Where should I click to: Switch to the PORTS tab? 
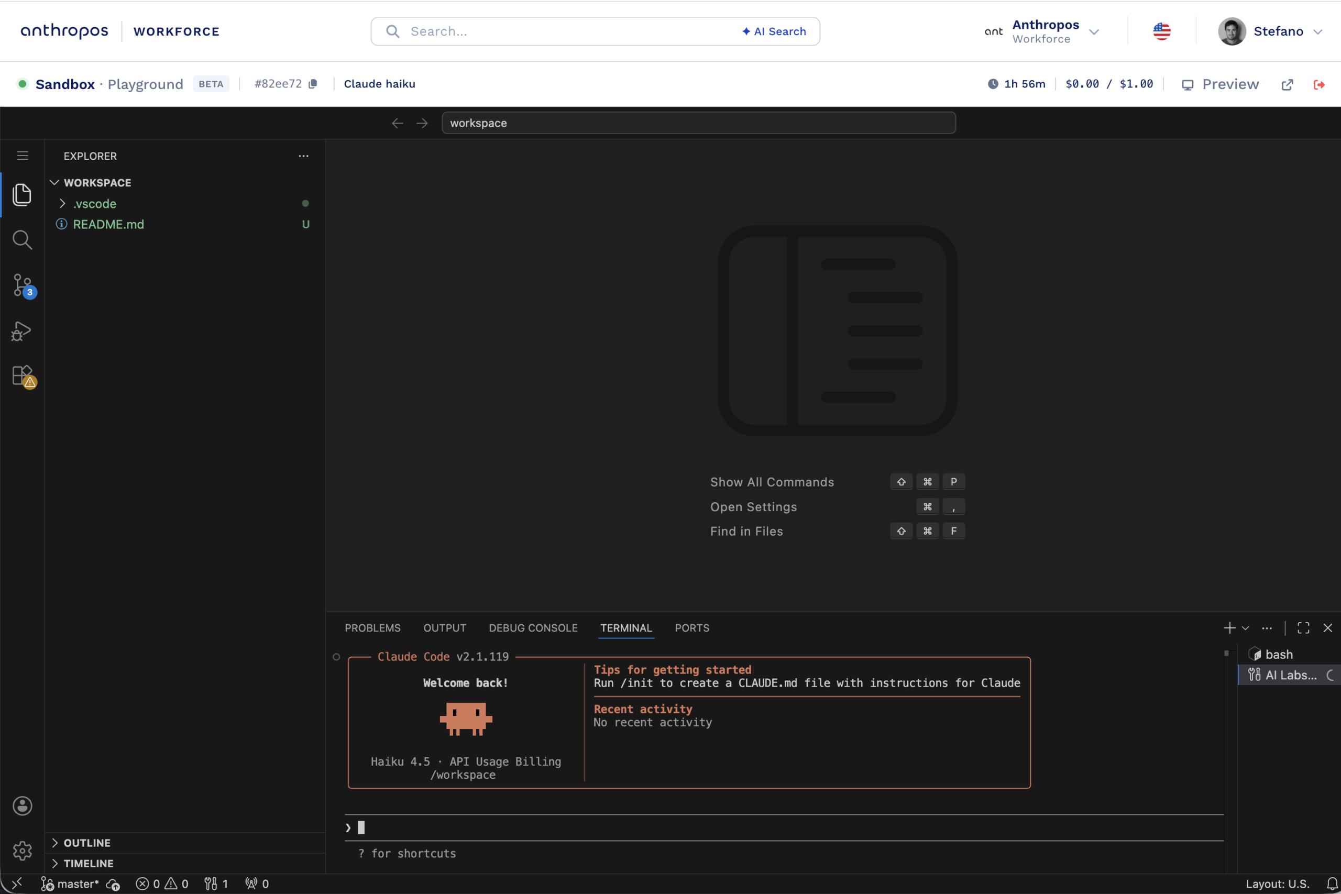tap(692, 628)
